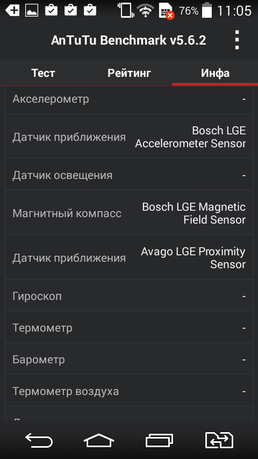The image size is (258, 459).
Task: Tap the dual-SIM switch icon in the navigation bar
Action: pos(219,440)
